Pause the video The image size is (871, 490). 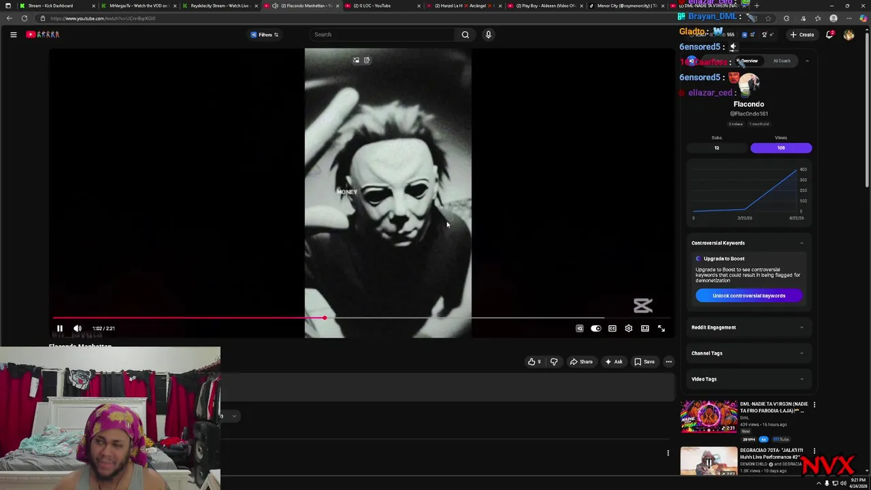click(59, 329)
